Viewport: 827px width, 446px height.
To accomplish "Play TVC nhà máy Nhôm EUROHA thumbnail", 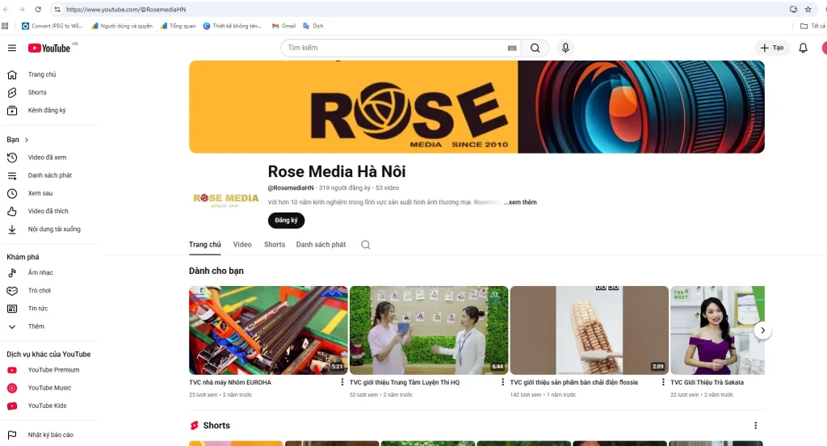I will [x=268, y=330].
